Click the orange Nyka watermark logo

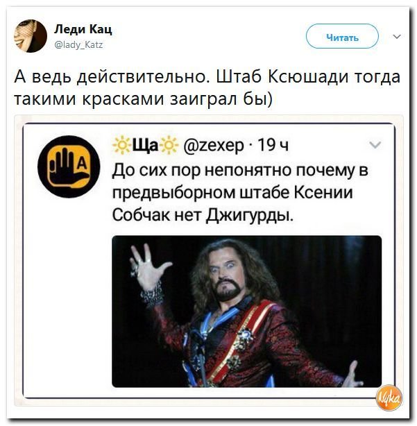click(389, 398)
